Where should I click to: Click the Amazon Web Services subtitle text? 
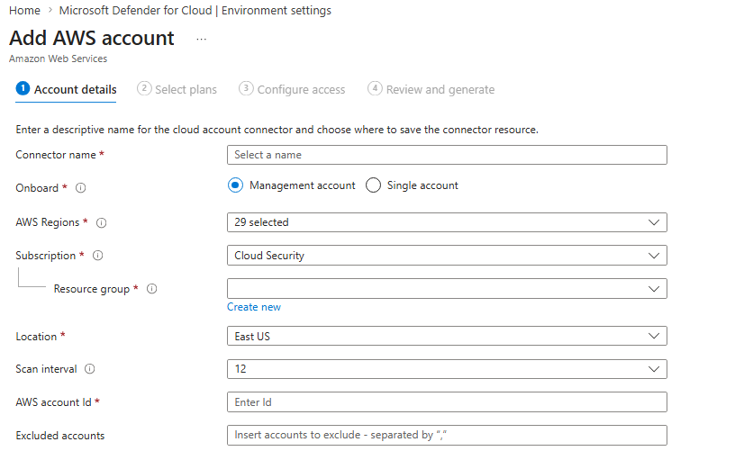coord(58,59)
